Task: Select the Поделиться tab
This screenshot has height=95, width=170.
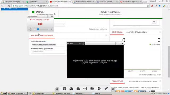Action: 117,81
